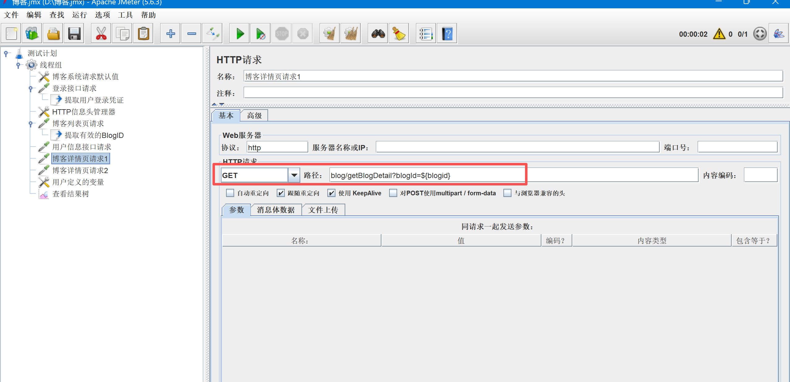Click the Clear All broom icon

tap(351, 34)
